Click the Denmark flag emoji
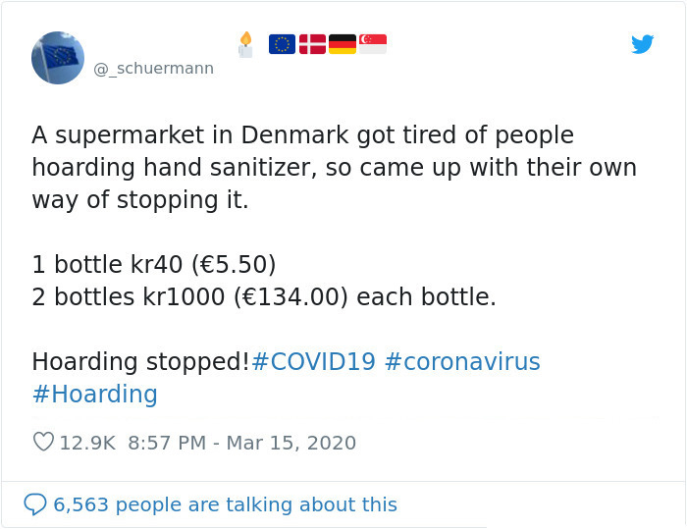Image resolution: width=687 pixels, height=529 pixels. [312, 44]
